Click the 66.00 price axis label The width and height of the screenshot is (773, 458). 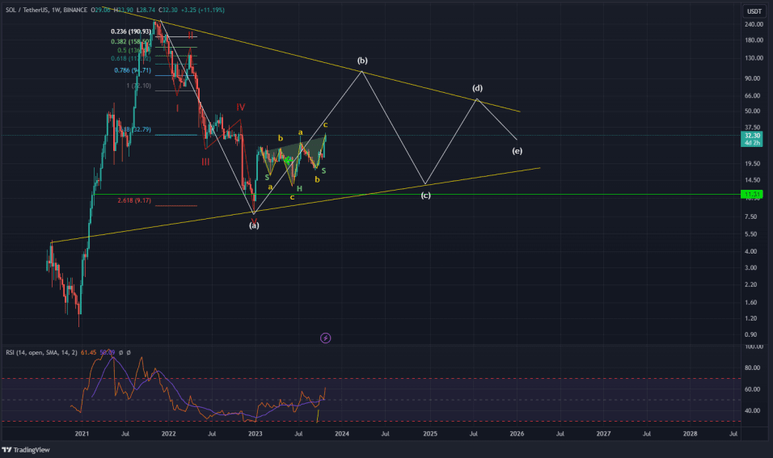(752, 95)
